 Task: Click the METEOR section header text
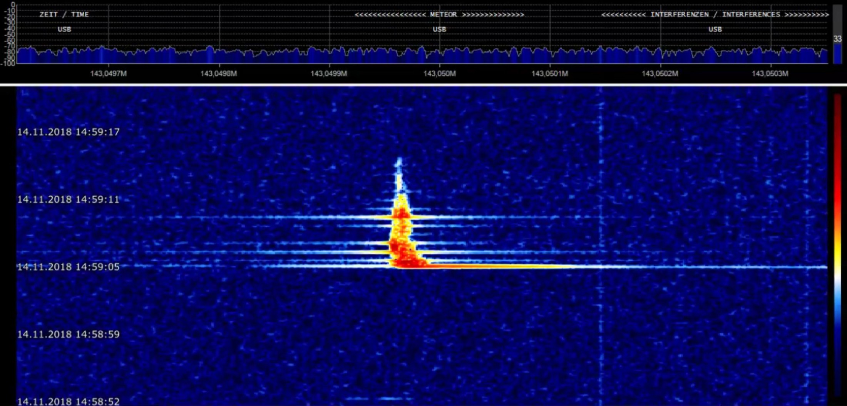(439, 15)
